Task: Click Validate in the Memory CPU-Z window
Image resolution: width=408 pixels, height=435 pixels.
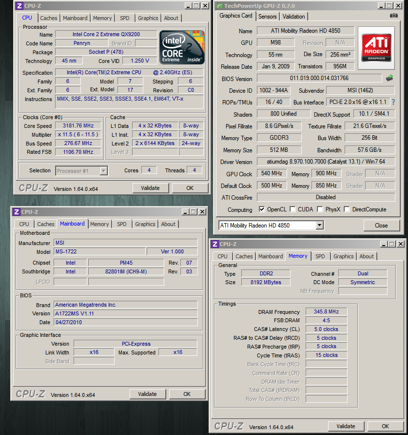Action: 346,426
